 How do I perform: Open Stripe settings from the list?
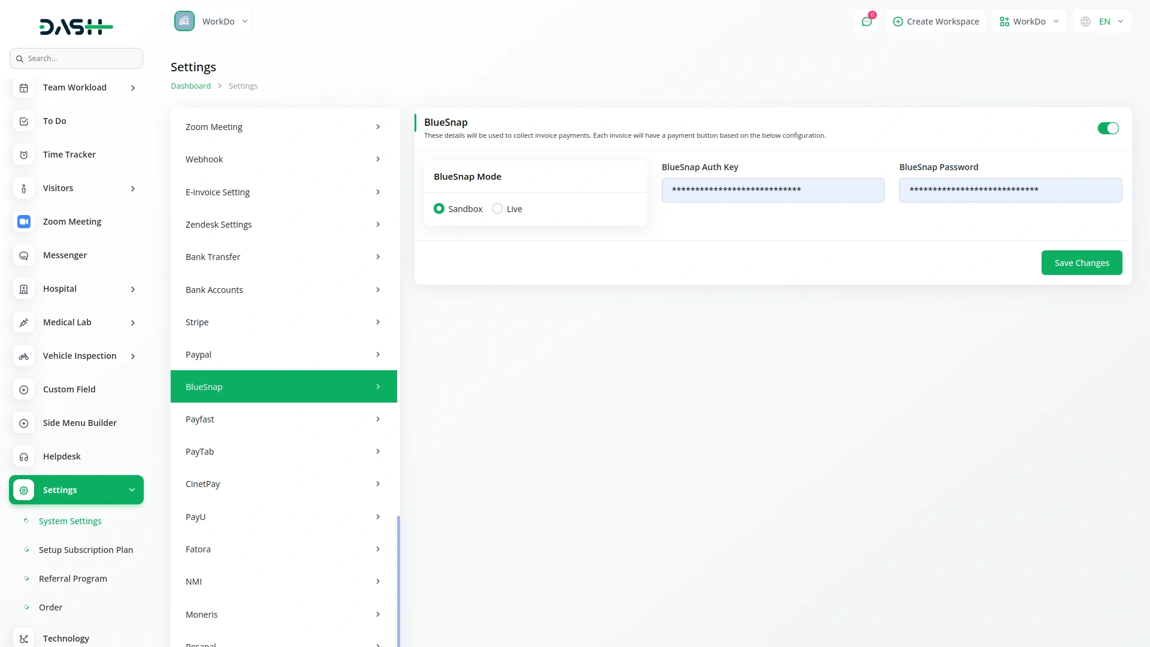[283, 322]
